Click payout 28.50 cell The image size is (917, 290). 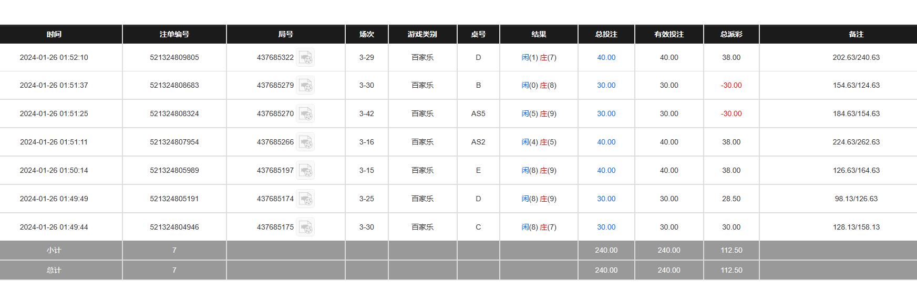(731, 199)
